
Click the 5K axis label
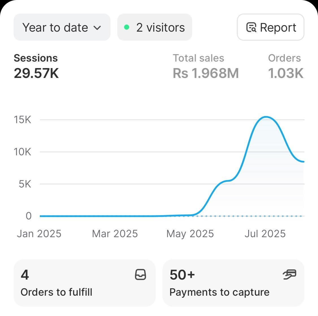click(x=25, y=184)
